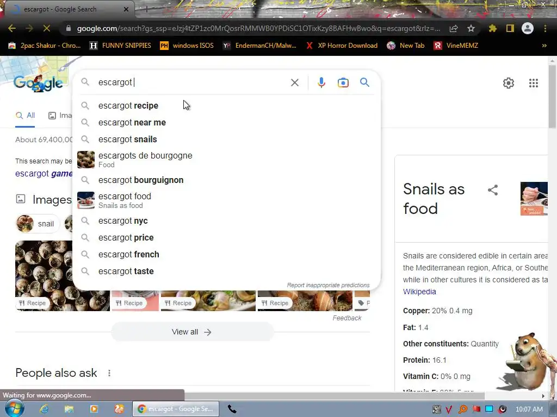Stop the page from loading
Screen dimensions: 557x417
[x=47, y=28]
